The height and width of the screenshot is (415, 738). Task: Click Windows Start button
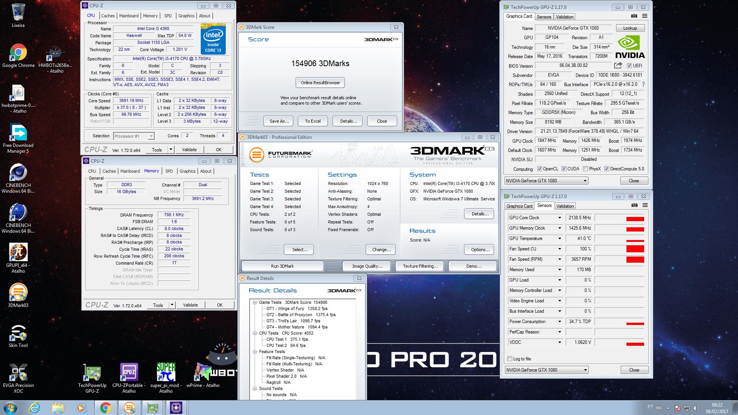click(10, 407)
